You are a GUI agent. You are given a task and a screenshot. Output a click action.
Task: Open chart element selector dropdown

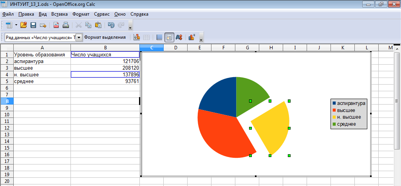click(x=79, y=38)
